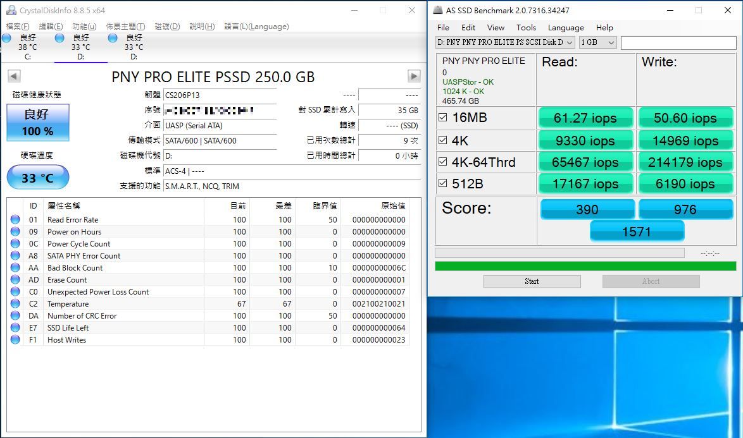Click the write score 976 box
The height and width of the screenshot is (438, 743).
(x=685, y=209)
